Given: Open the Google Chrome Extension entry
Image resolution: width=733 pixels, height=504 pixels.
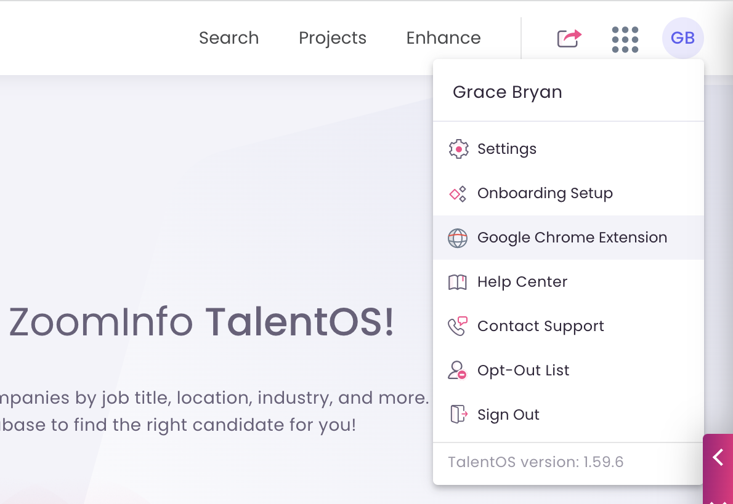Looking at the screenshot, I should click(x=572, y=237).
